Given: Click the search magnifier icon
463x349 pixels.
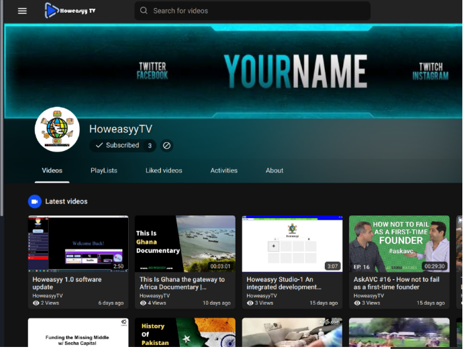Looking at the screenshot, I should coord(144,11).
